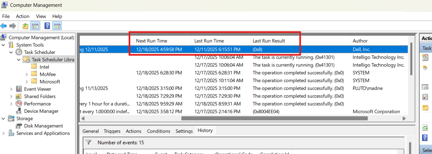The width and height of the screenshot is (432, 154).
Task: Click the 12/18/2025 8:59:31 AM last run cell
Action: 217,104
